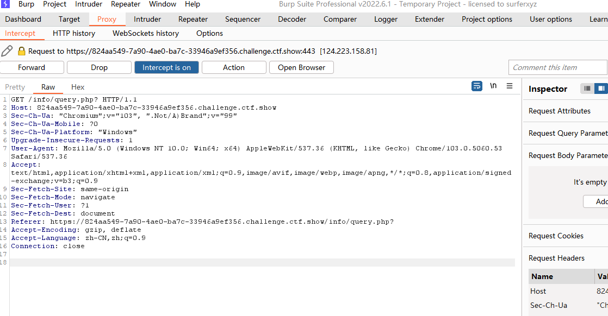Screen dimensions: 608x316
Task: Click the GET /info/query.php request line
Action: [x=74, y=99]
